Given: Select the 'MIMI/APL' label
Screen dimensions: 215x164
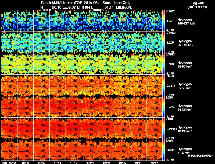Looking at the screenshot, I should tap(124, 7).
